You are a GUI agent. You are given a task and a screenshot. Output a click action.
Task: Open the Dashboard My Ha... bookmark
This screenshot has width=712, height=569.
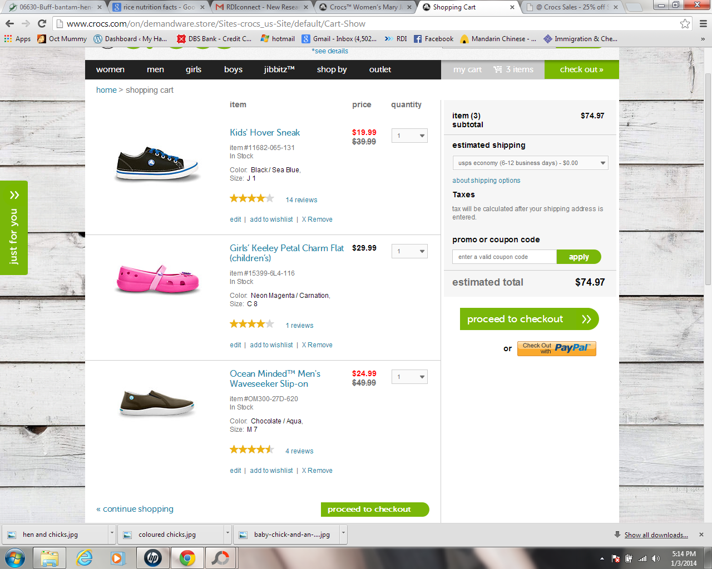pos(130,39)
